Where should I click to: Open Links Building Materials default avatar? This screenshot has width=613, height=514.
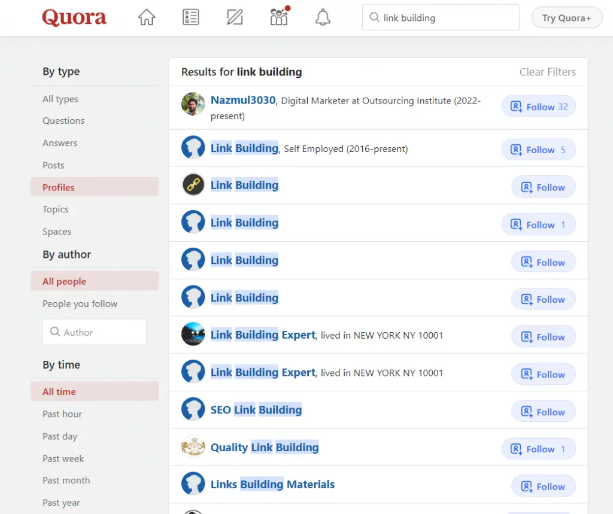pos(193,483)
